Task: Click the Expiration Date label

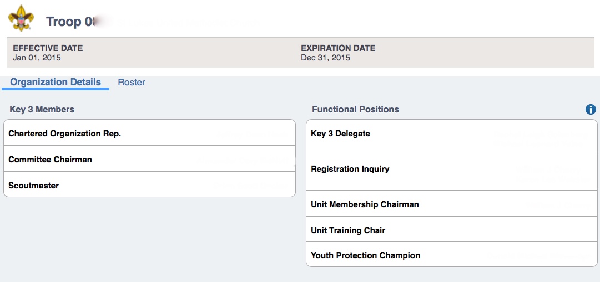Action: [338, 48]
